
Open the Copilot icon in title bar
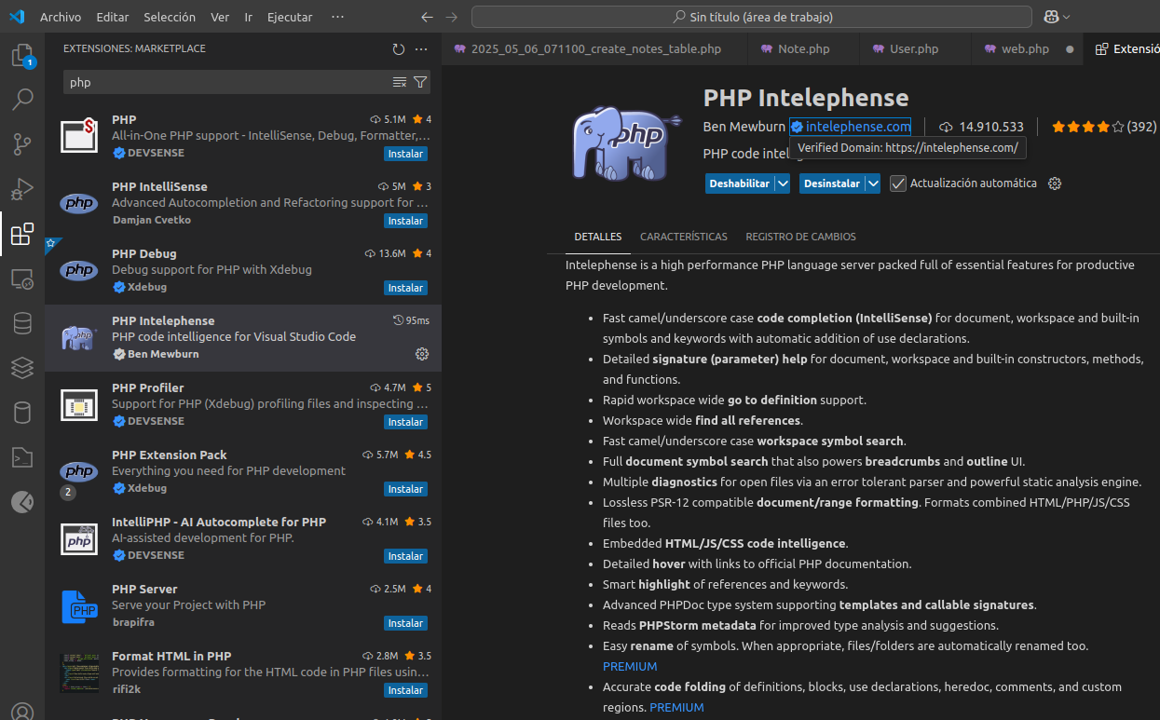point(1051,17)
